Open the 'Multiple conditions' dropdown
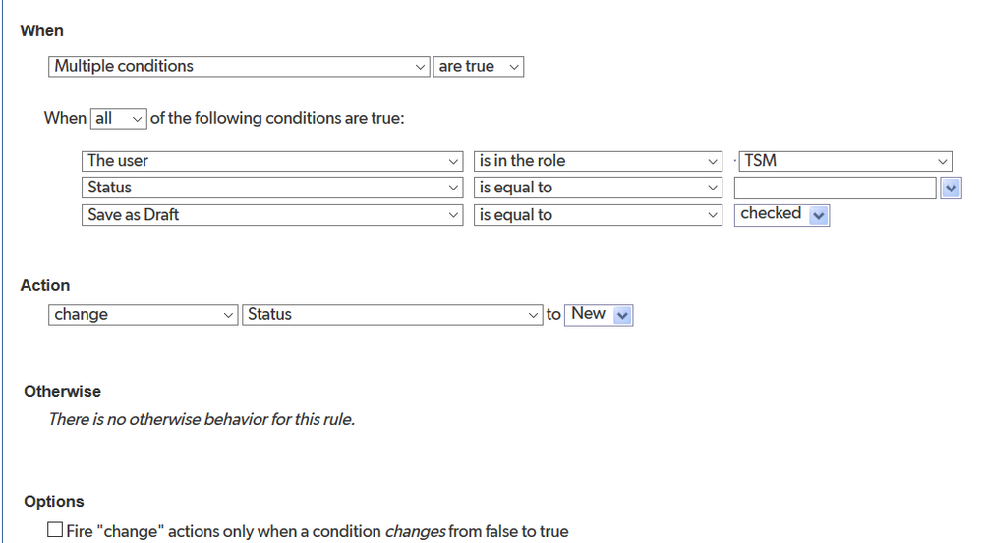 239,67
